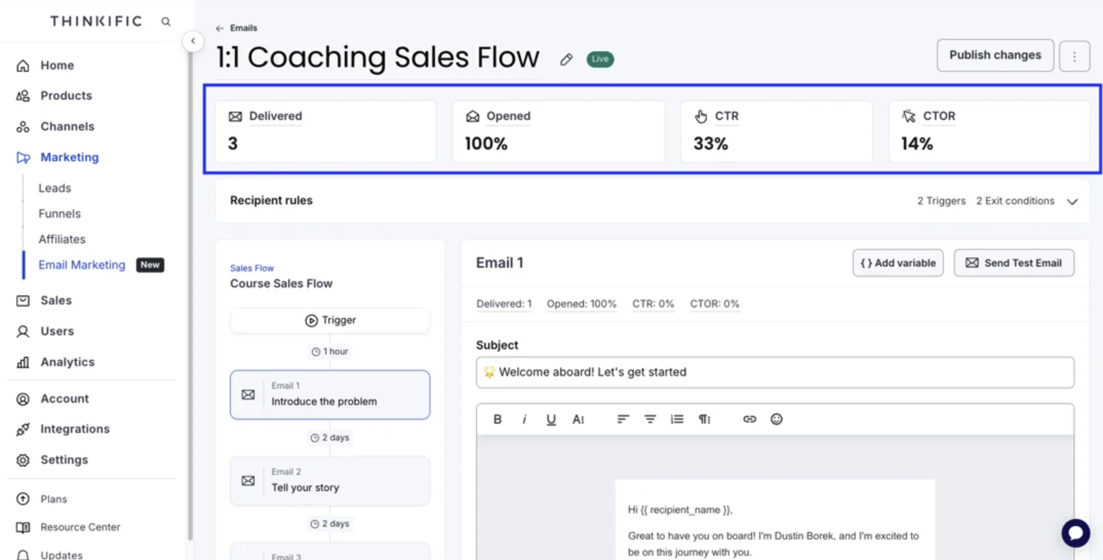
Task: Click the 2 days delay after Email 2
Action: (x=330, y=524)
